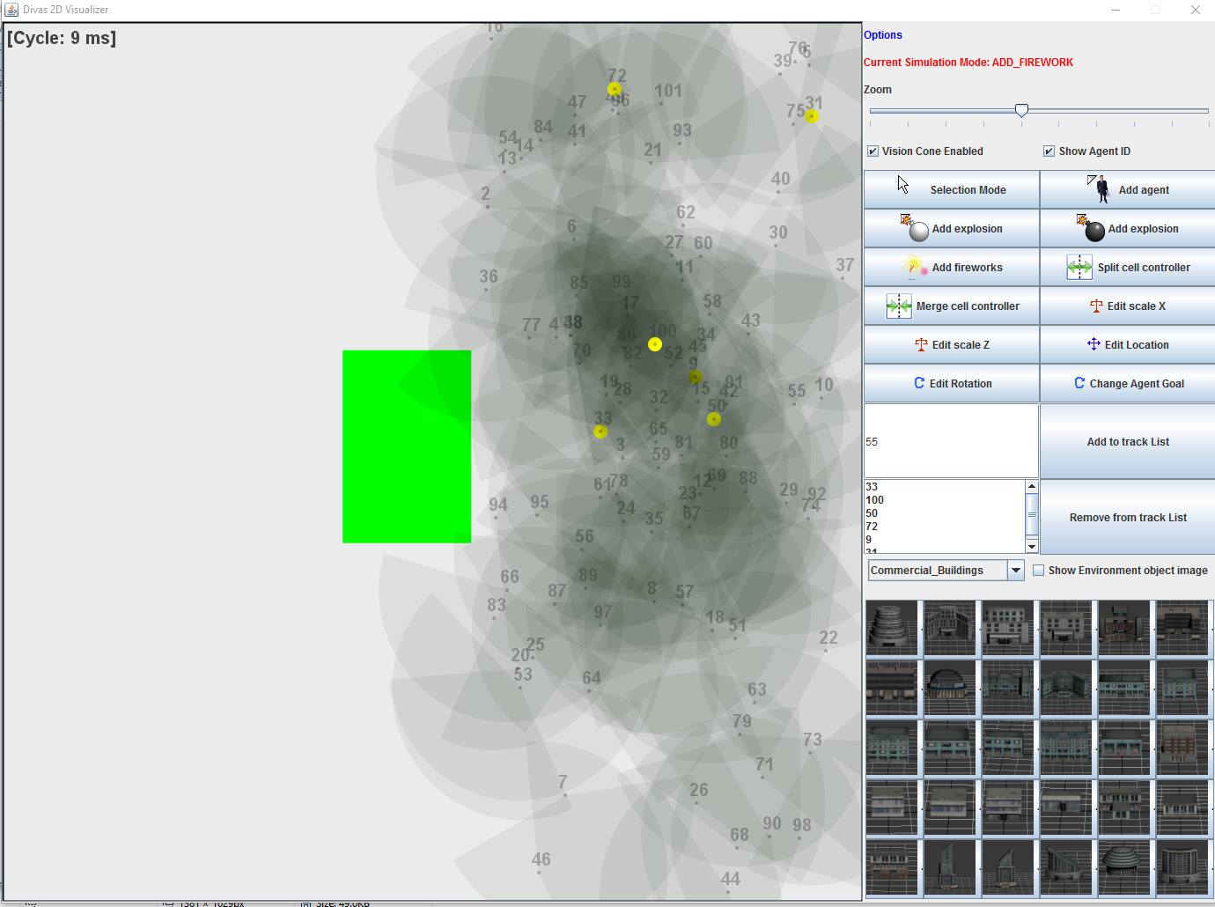Click the Options panel label

(883, 35)
